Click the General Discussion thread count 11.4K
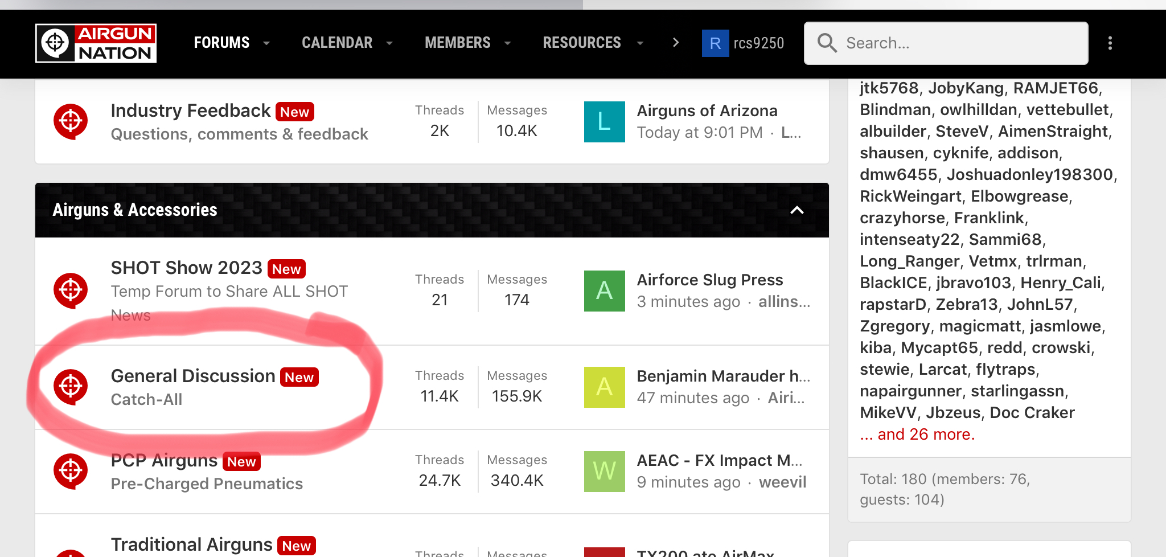Image resolution: width=1166 pixels, height=557 pixels. 440,396
